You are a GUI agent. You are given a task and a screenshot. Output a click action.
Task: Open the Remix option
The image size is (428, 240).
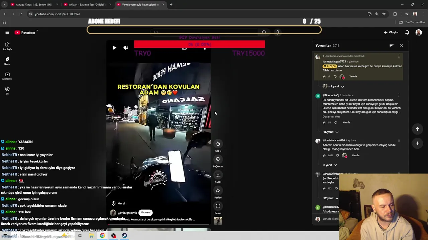point(218,206)
